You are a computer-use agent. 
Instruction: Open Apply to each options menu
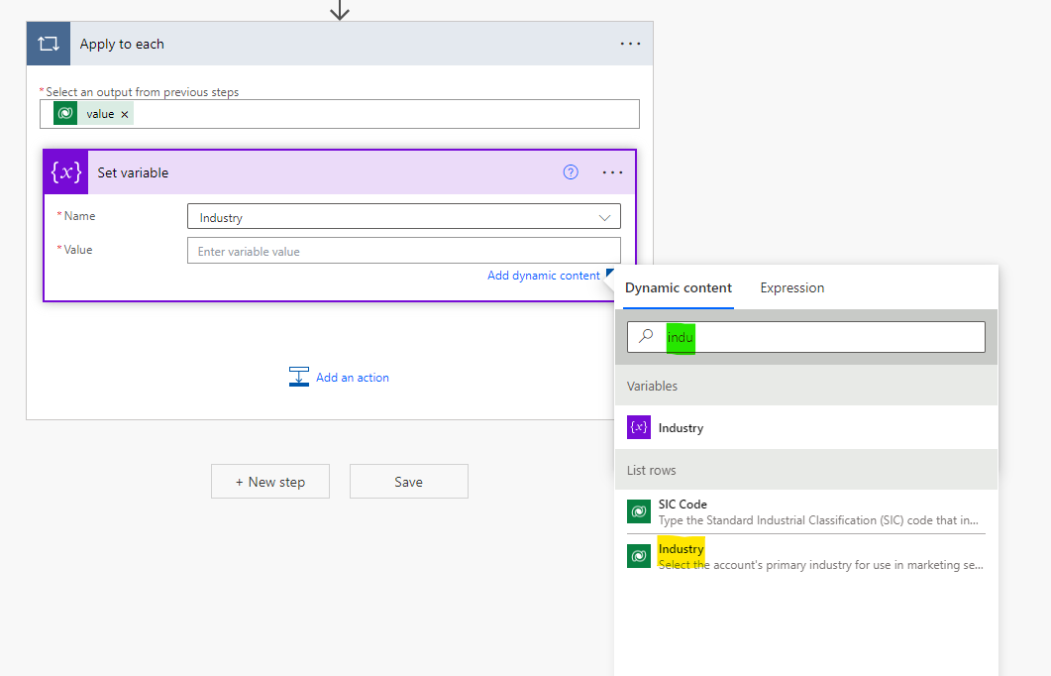(631, 43)
